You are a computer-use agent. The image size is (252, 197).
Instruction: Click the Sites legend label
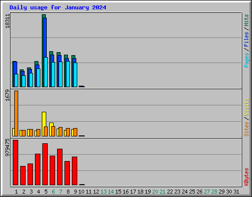(x=247, y=129)
